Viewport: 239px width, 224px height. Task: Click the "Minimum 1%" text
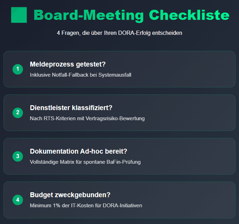tap(45, 205)
